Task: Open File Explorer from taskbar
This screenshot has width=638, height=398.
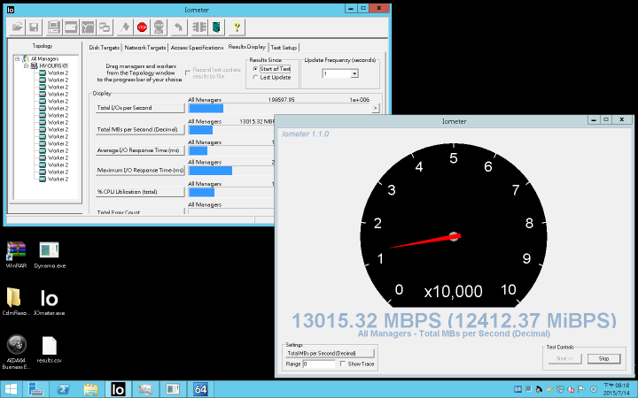Action: 90,389
